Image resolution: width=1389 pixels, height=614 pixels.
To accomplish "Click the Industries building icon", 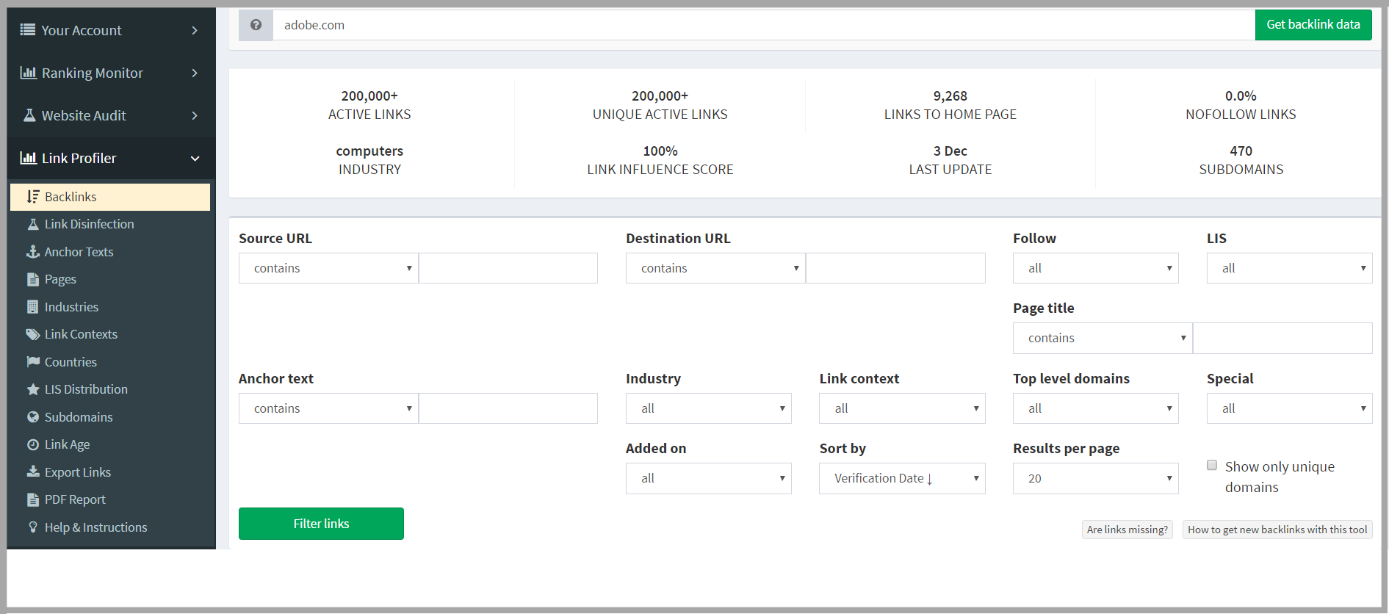I will pyautogui.click(x=33, y=306).
